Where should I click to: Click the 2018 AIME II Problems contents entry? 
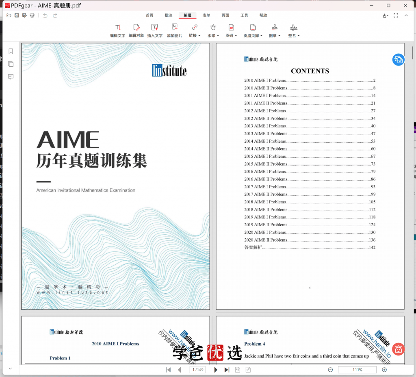[310, 209]
